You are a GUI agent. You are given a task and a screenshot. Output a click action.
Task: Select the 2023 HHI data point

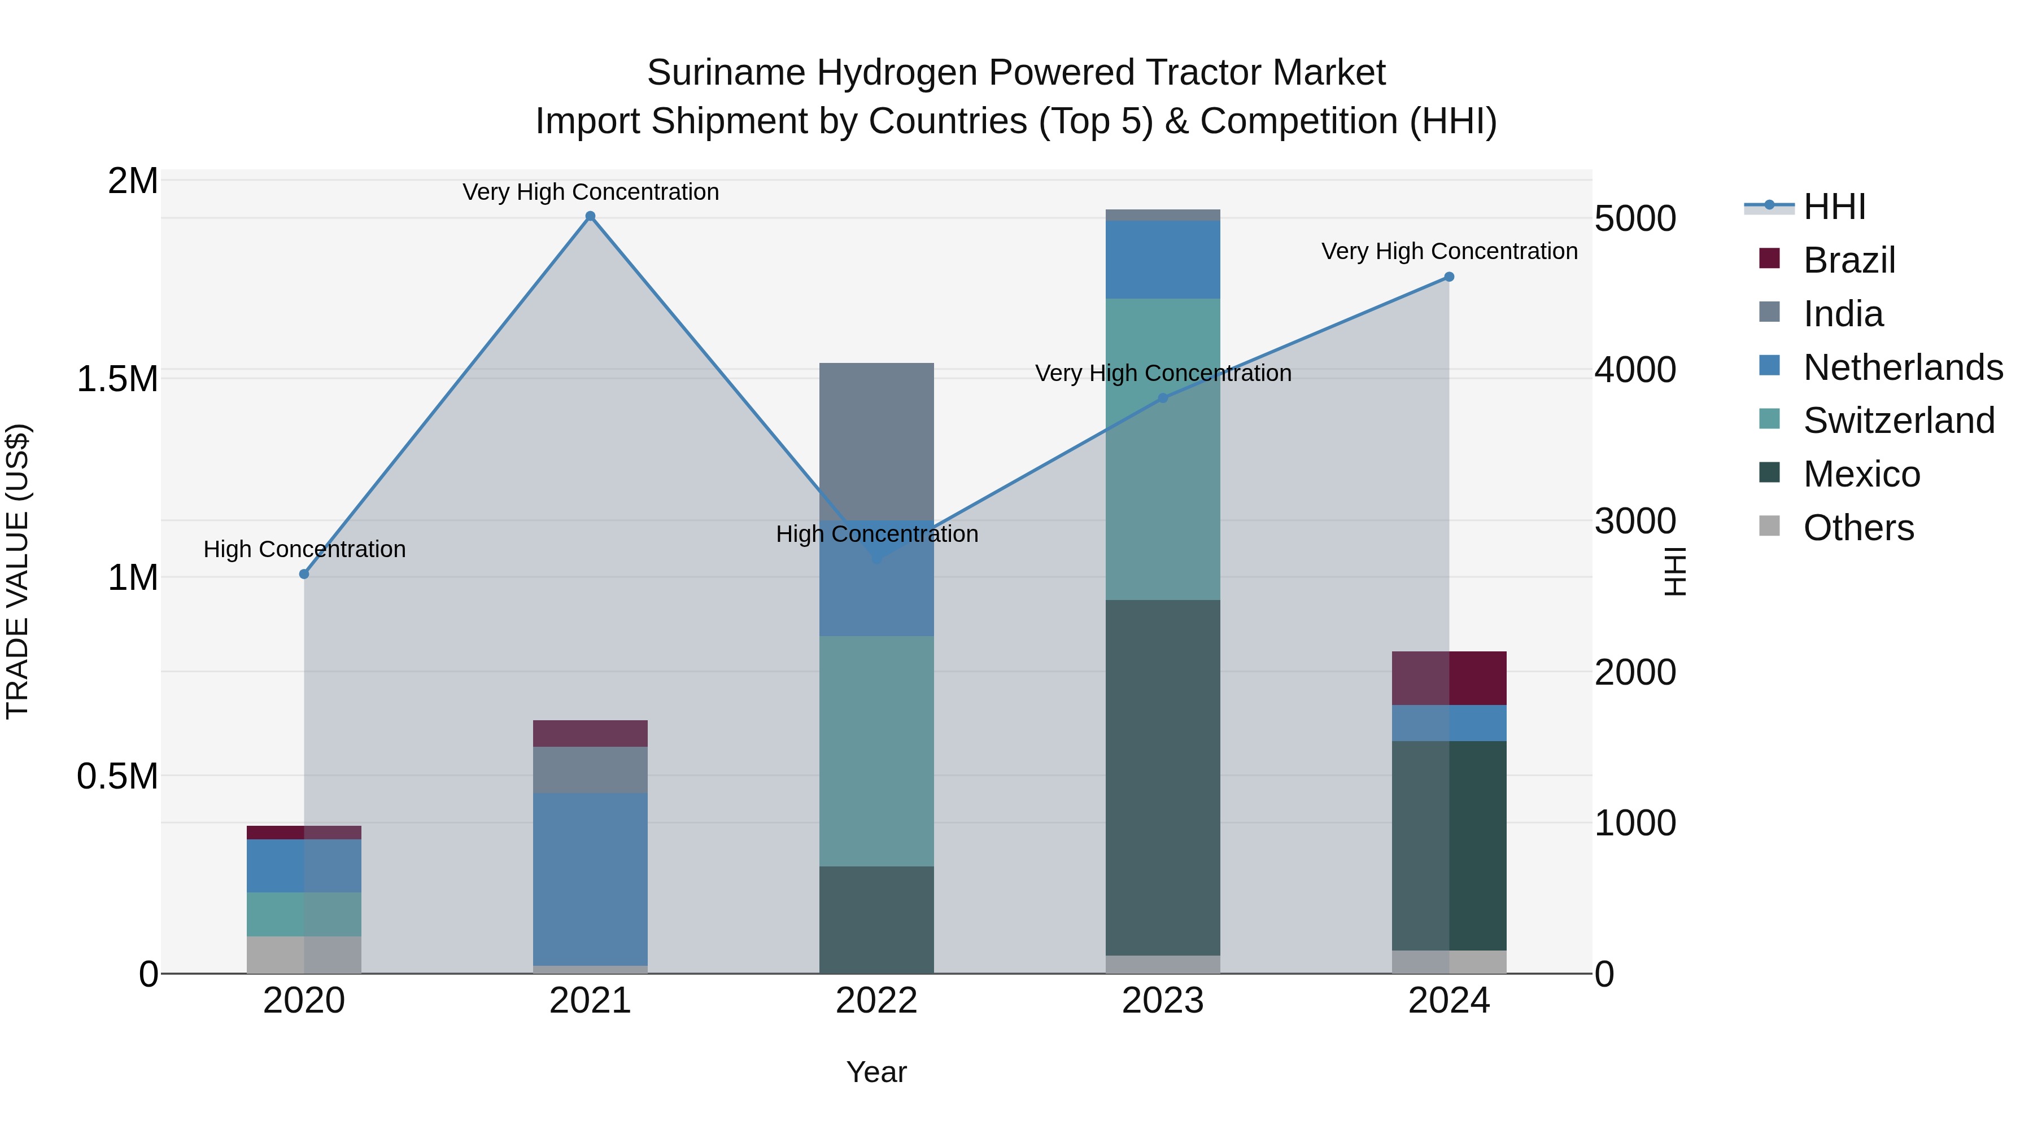[1163, 398]
